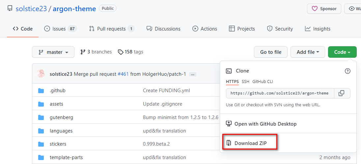Open the 'Bump minimist' commit message
This screenshot has width=361, height=164.
click(180, 118)
